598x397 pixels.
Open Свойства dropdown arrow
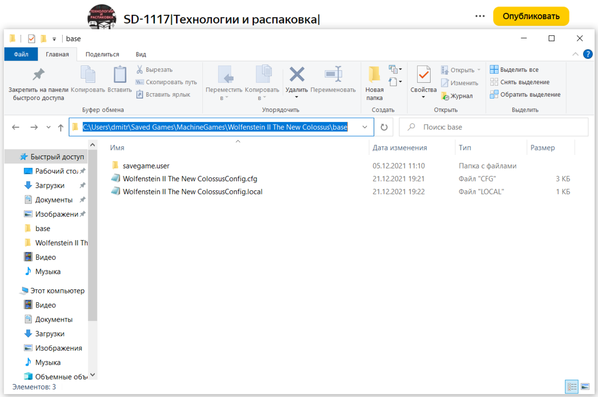[424, 97]
